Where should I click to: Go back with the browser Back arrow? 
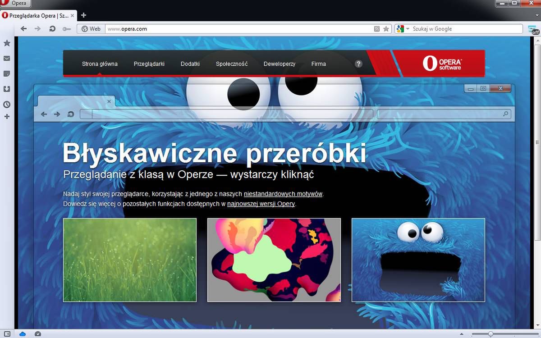(x=24, y=29)
